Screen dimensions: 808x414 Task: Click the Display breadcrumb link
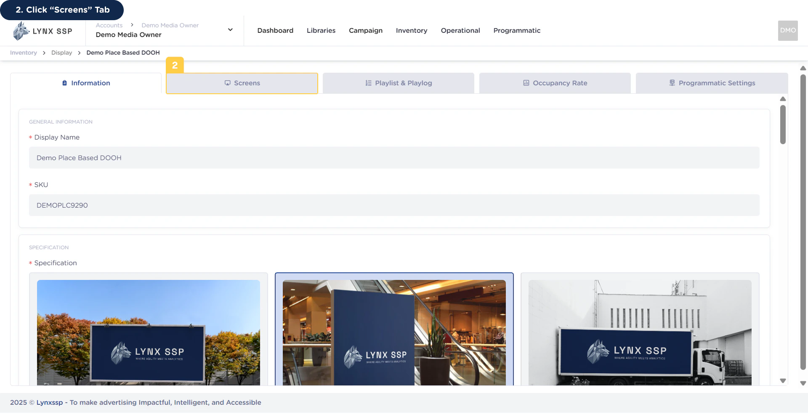[61, 53]
